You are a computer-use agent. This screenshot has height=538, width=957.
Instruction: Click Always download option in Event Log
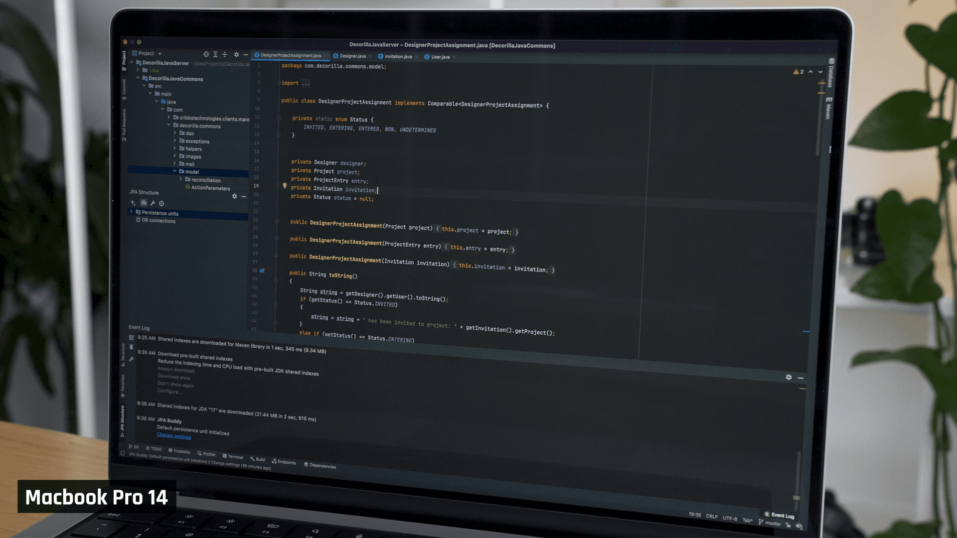pos(176,370)
